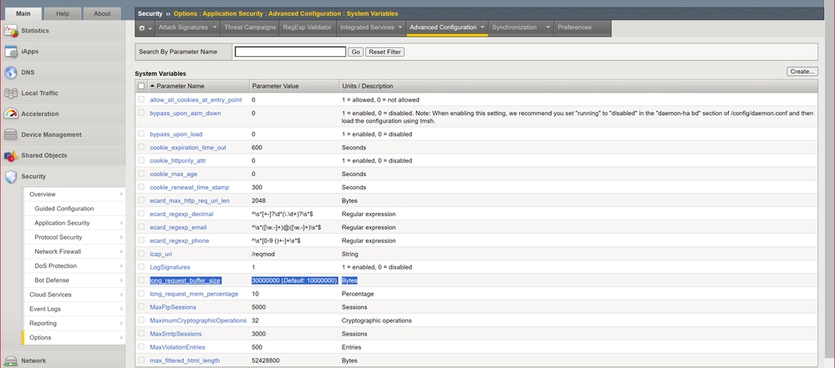835x368 pixels.
Task: Open the Help tab
Action: pos(63,13)
